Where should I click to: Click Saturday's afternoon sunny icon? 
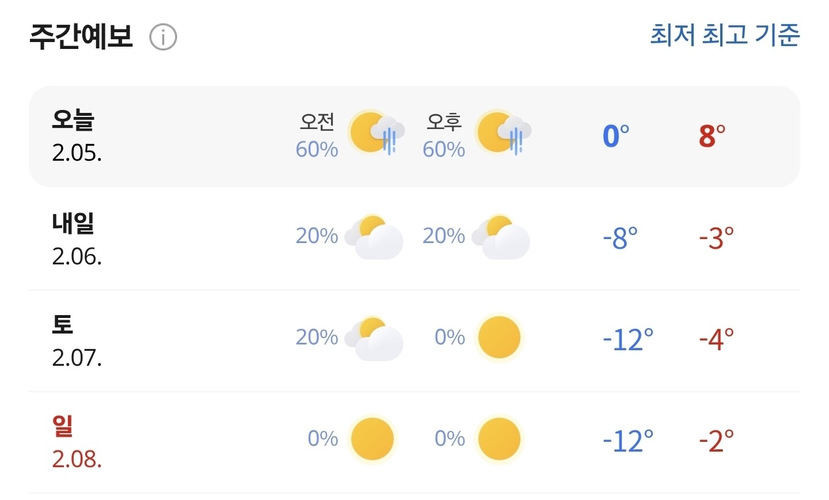tap(499, 338)
